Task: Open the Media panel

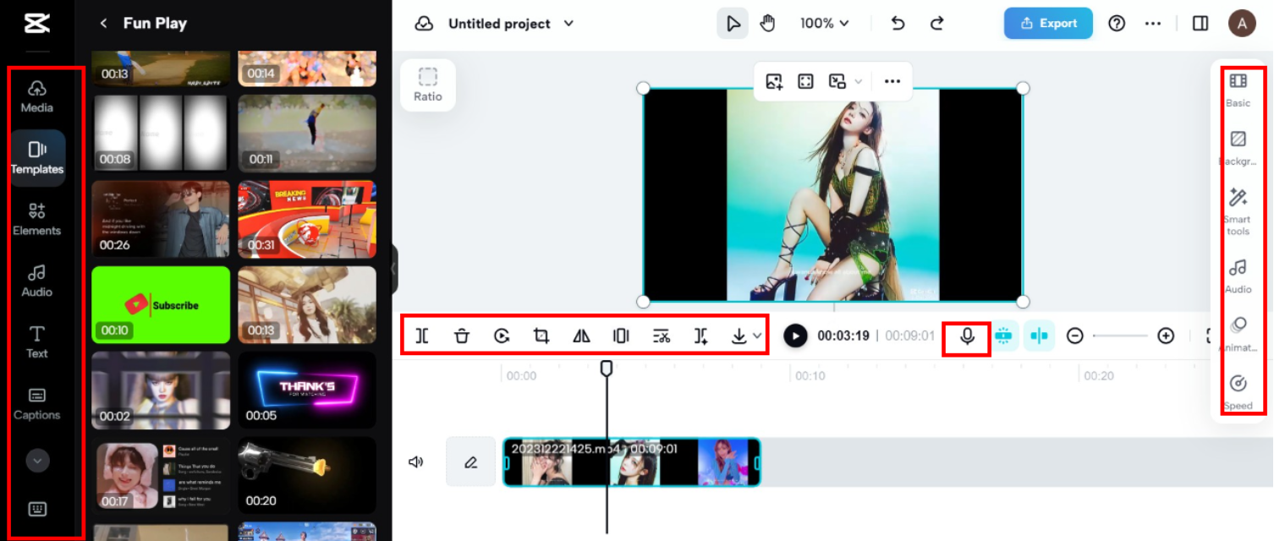Action: coord(36,96)
